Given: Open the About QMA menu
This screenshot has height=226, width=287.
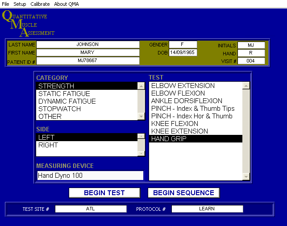Looking at the screenshot, I should coord(67,4).
